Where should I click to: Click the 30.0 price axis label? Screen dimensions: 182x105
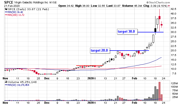click(x=173, y=32)
